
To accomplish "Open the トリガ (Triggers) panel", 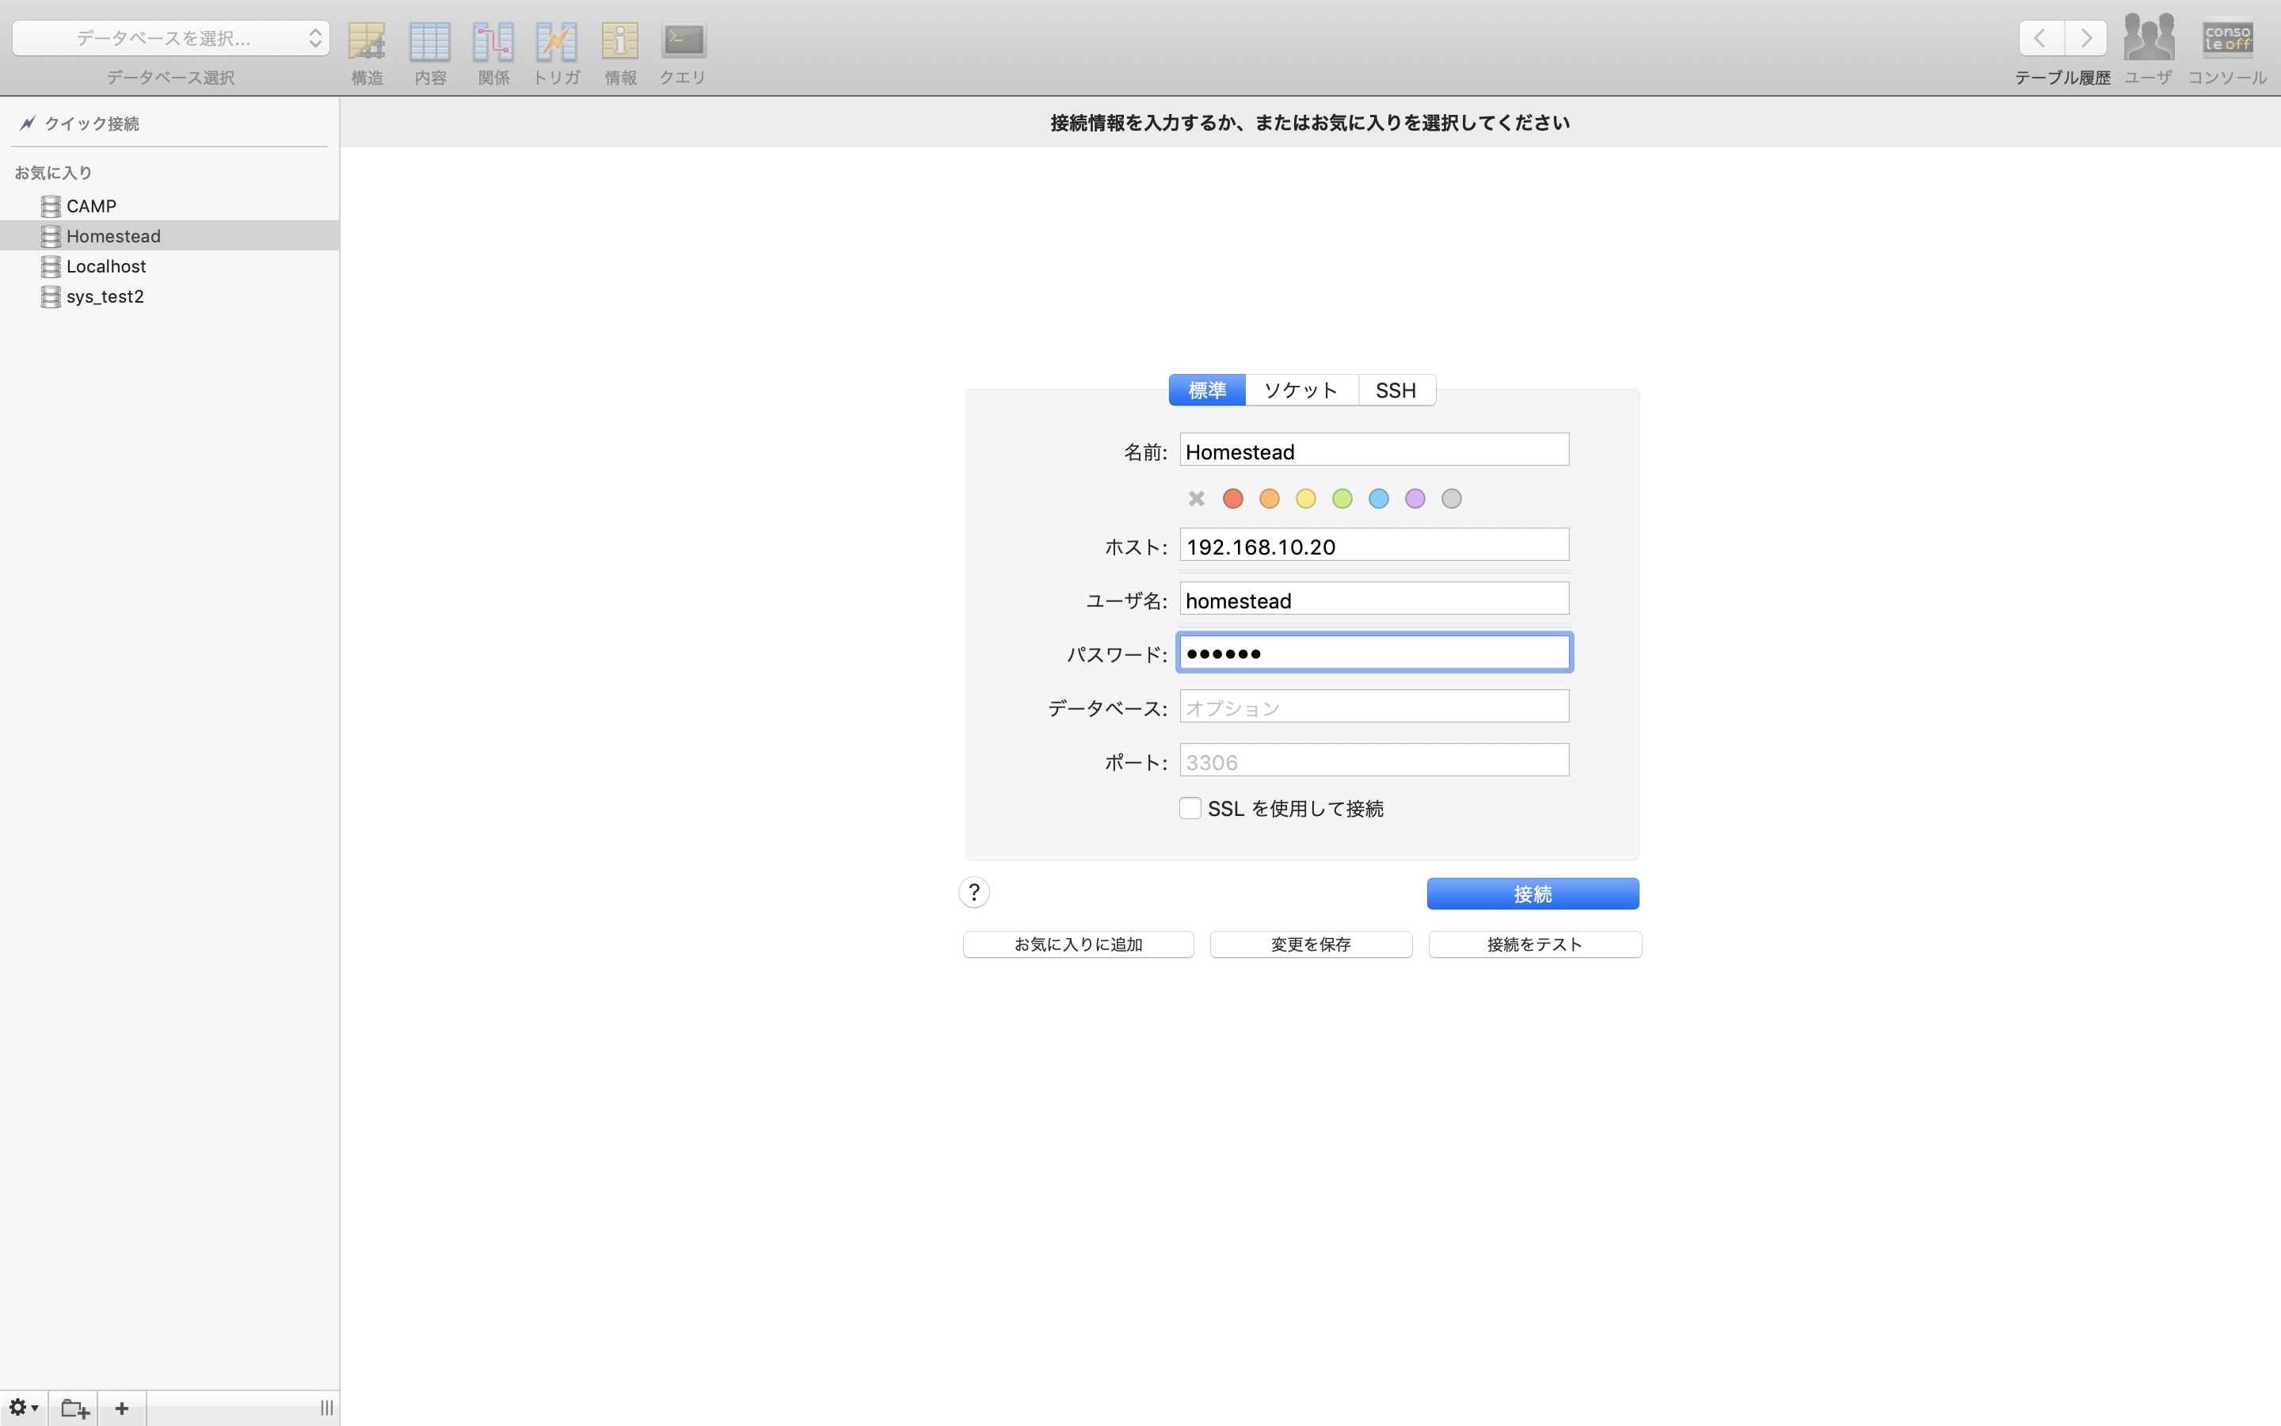I will tap(556, 41).
